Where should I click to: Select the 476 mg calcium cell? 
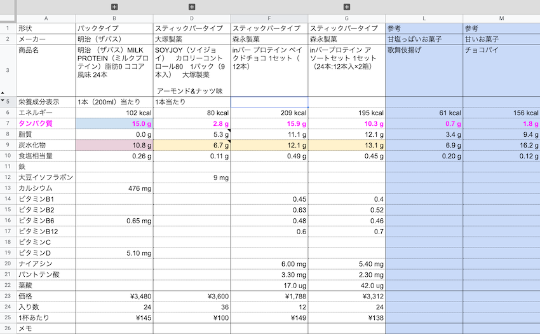[114, 188]
